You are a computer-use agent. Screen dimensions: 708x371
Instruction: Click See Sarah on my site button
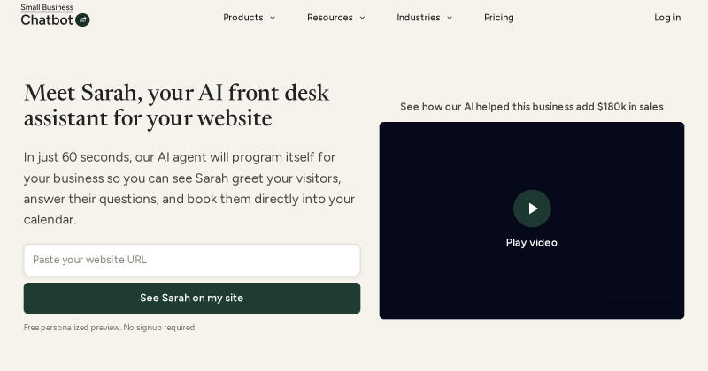(x=192, y=298)
